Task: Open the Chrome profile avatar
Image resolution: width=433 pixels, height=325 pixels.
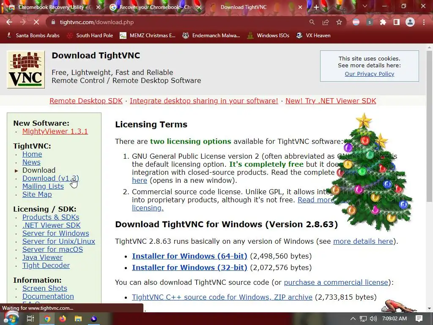Action: pos(410,22)
